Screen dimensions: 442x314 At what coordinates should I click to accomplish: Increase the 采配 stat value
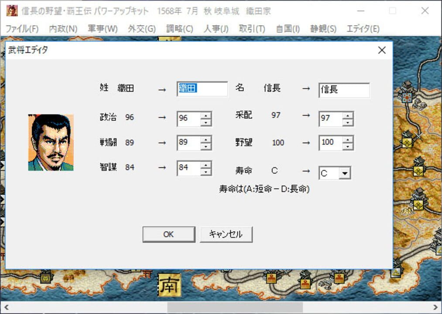tap(347, 115)
